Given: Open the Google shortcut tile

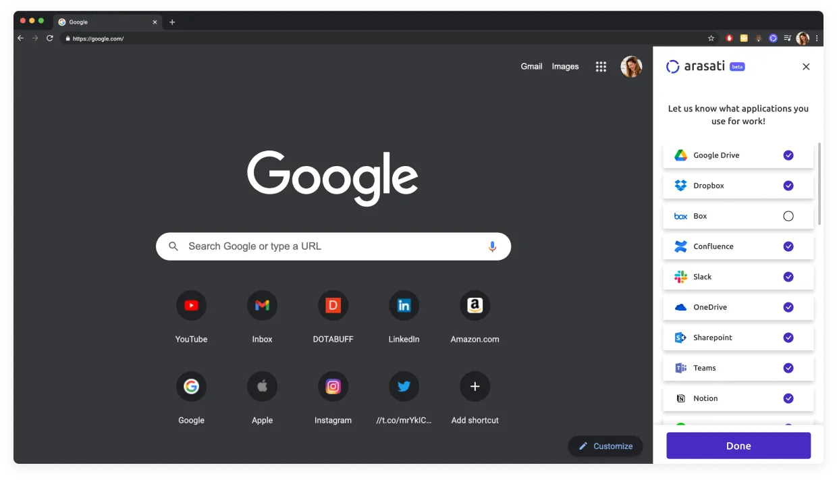Looking at the screenshot, I should [x=191, y=387].
